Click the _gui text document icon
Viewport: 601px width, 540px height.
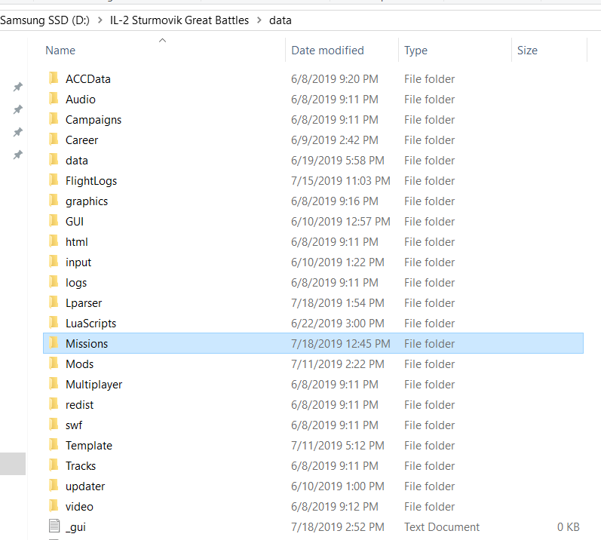[x=54, y=526]
